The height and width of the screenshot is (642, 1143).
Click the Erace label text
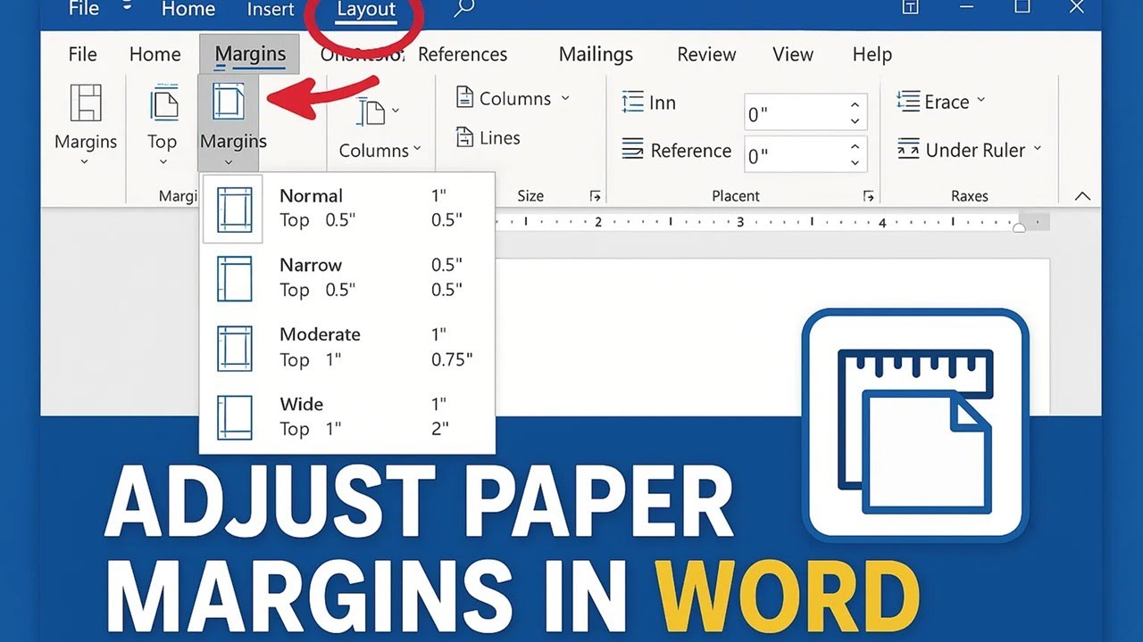tap(947, 102)
